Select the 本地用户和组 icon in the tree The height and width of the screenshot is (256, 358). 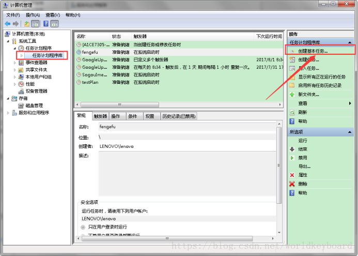[21, 77]
